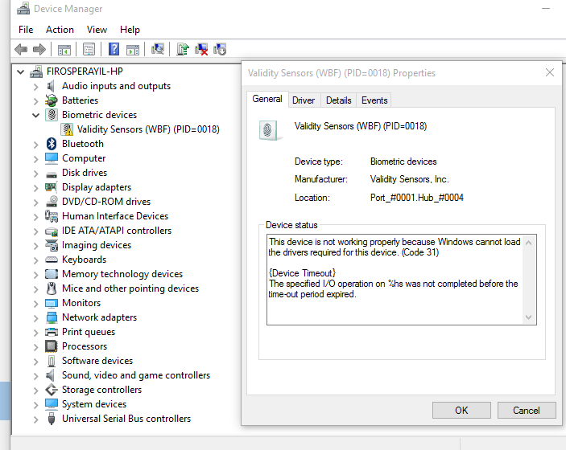Image resolution: width=566 pixels, height=450 pixels.
Task: Click the DVD/CD-ROM drives icon
Action: [52, 202]
